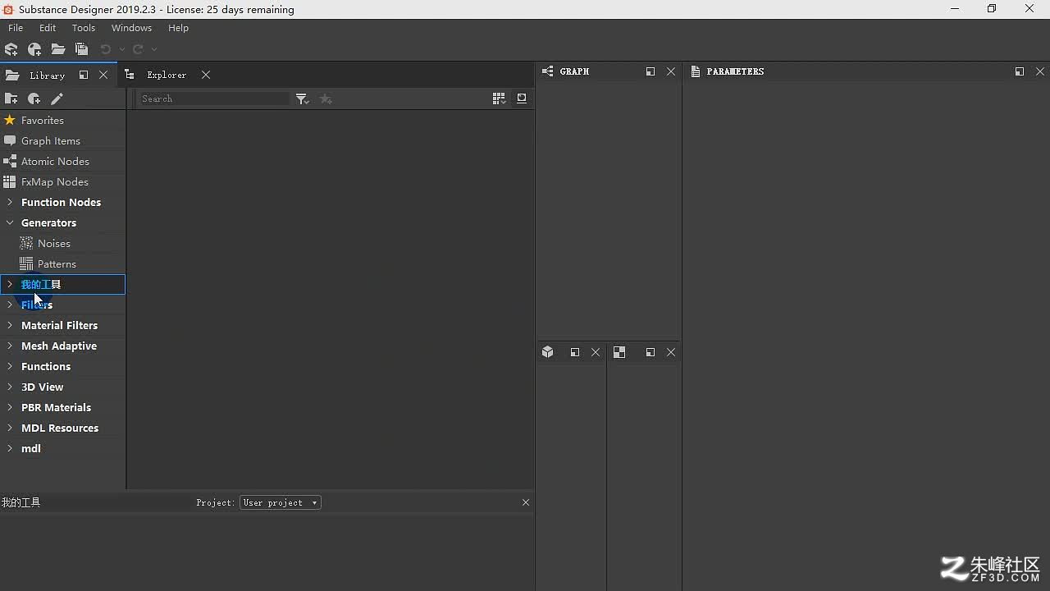Click the 3D view cube panel icon

548,352
